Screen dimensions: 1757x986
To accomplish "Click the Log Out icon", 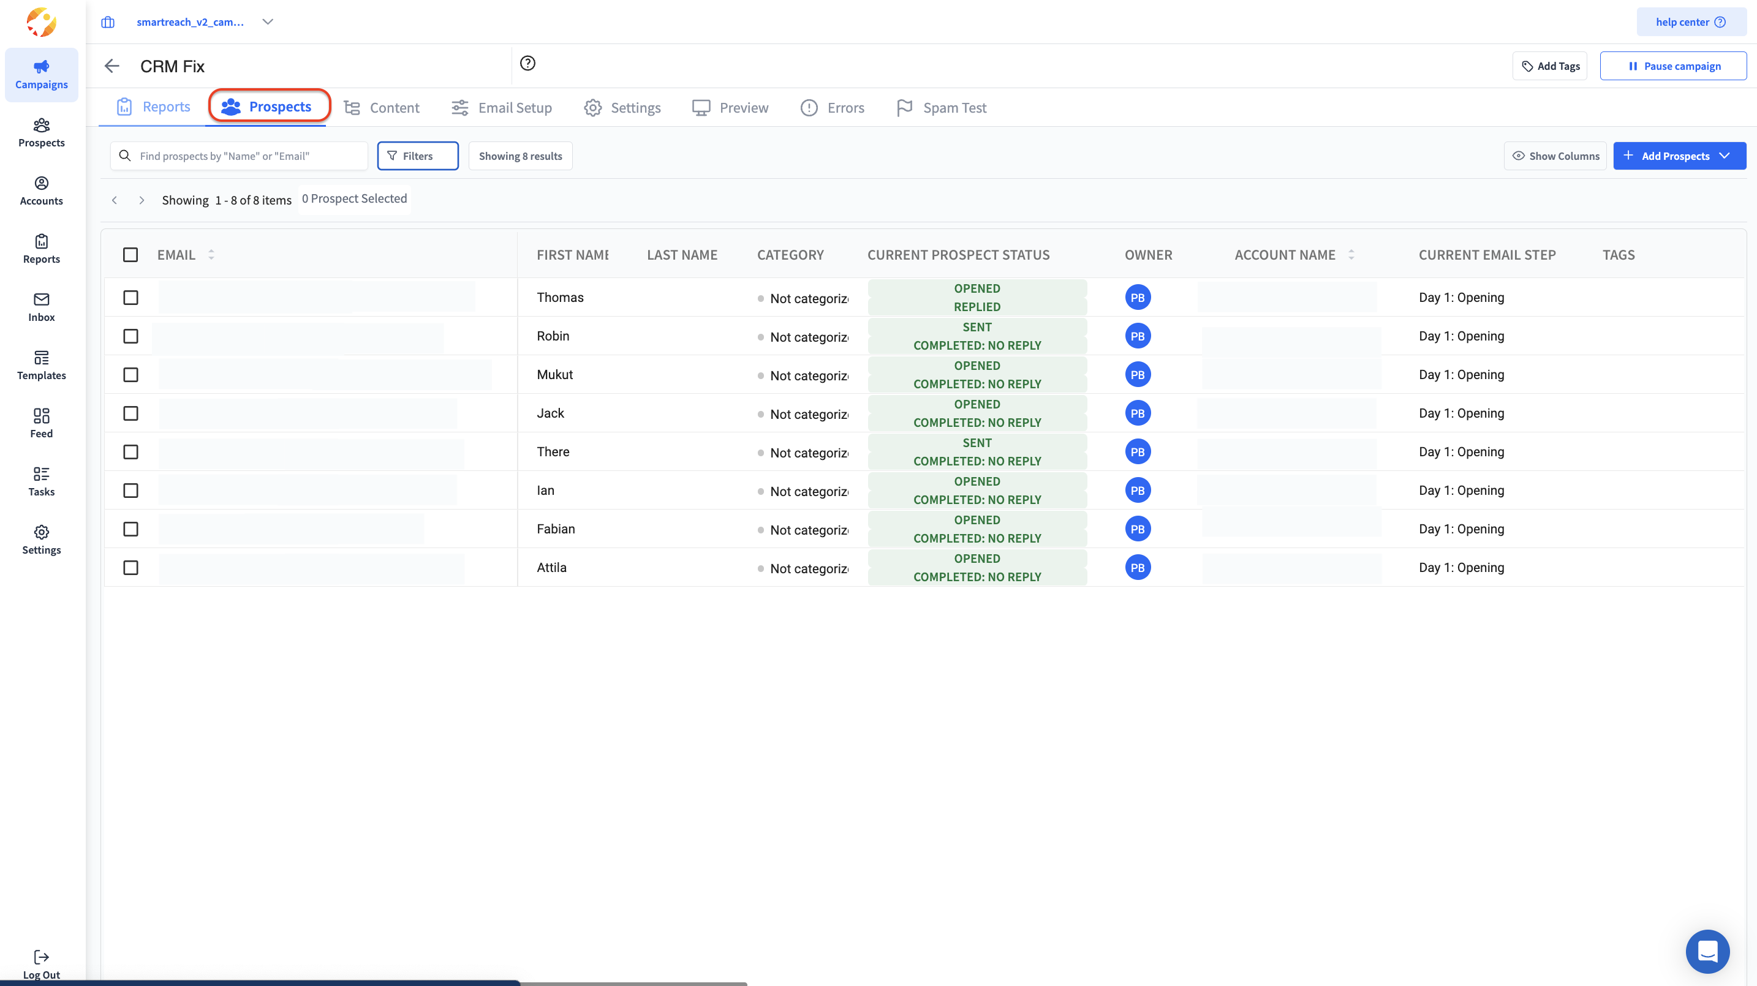I will coord(41,957).
